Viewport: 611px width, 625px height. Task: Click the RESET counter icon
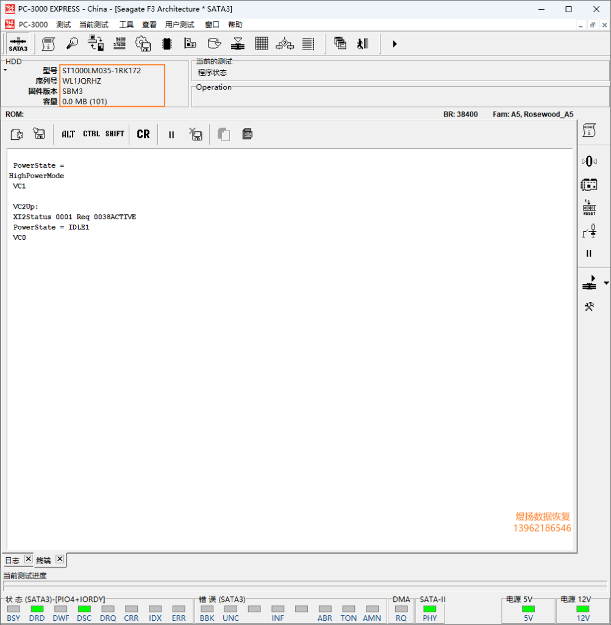589,208
